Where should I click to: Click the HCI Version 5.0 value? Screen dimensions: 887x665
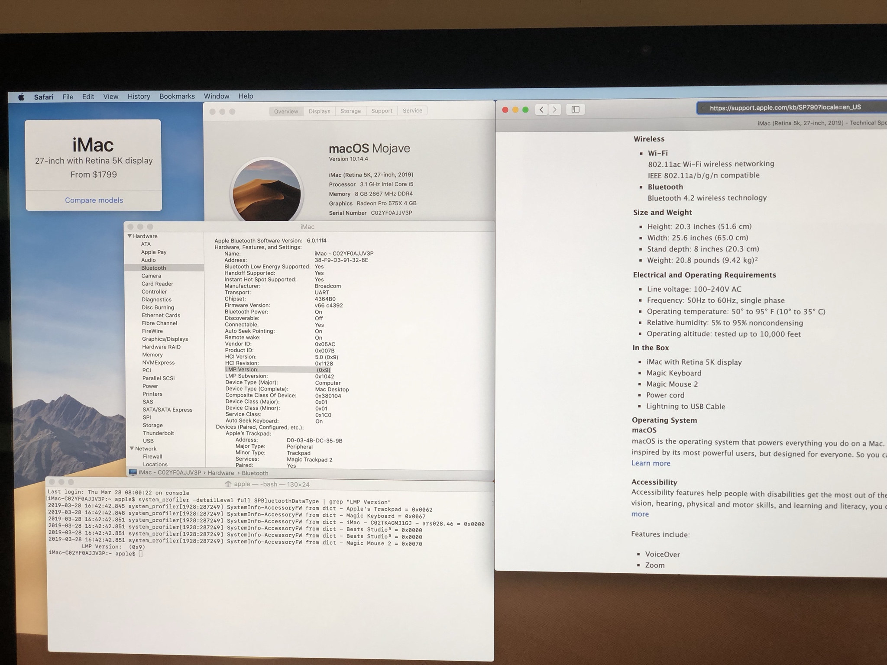click(x=327, y=357)
